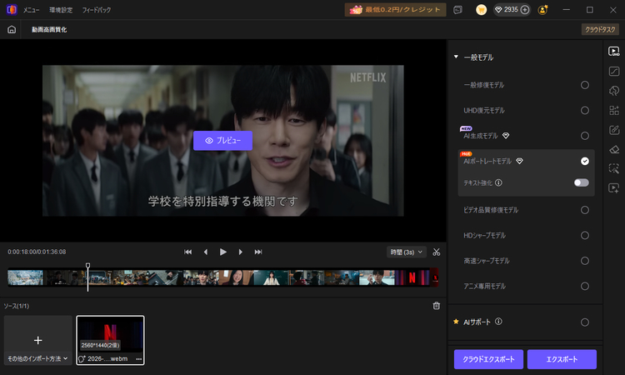Screen dimensions: 625x375
Task: Select HDシャープモデル radio button
Action: click(x=585, y=236)
